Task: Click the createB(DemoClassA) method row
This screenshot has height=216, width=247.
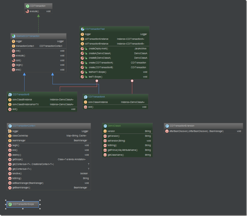Action: (114, 58)
